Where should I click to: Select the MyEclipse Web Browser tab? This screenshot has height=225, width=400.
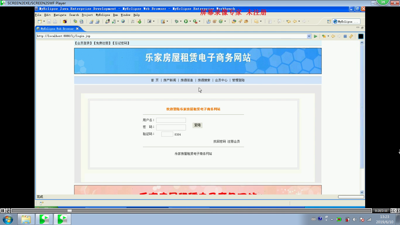(x=57, y=29)
